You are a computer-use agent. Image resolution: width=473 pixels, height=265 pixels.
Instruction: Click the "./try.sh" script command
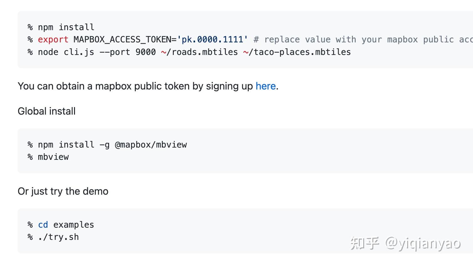click(x=58, y=237)
